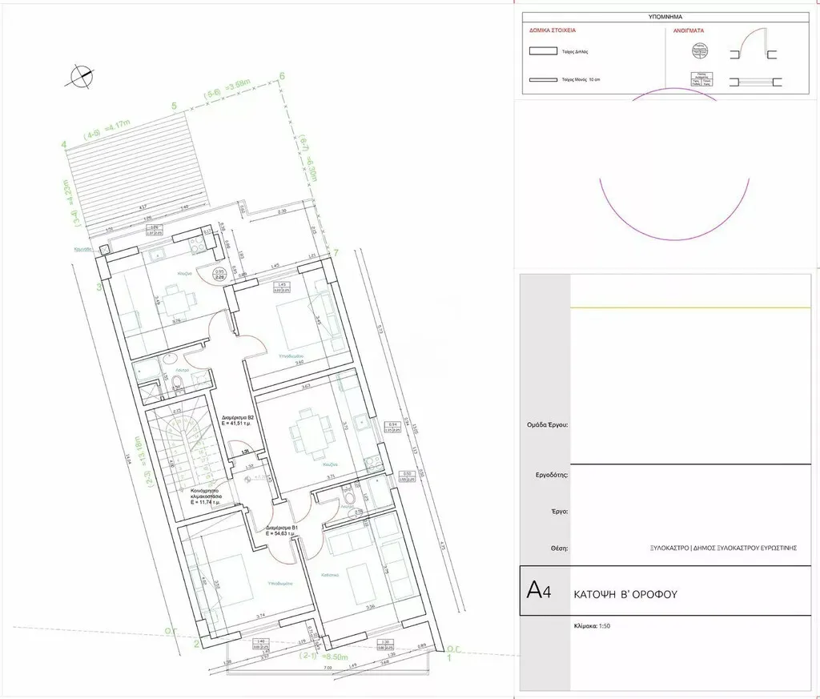Select the circular door tag in the legend
This screenshot has width=820, height=699.
(700, 50)
